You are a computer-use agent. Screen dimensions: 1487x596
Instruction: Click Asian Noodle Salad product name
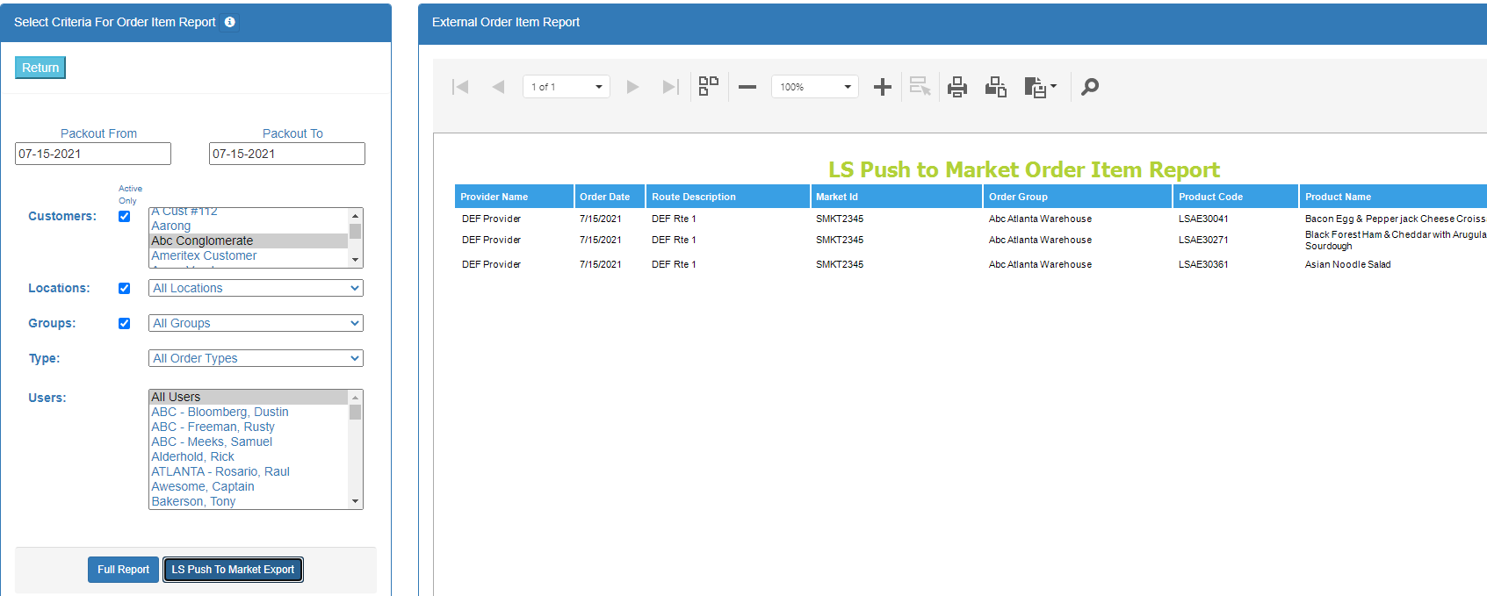(x=1347, y=264)
